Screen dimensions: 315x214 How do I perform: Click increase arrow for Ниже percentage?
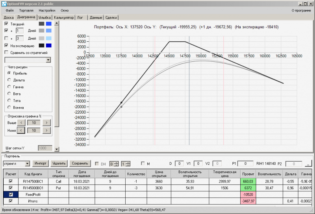tap(46, 130)
